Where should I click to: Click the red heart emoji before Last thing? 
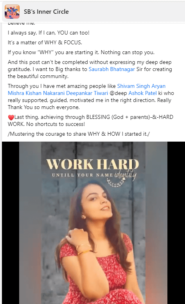click(11, 117)
